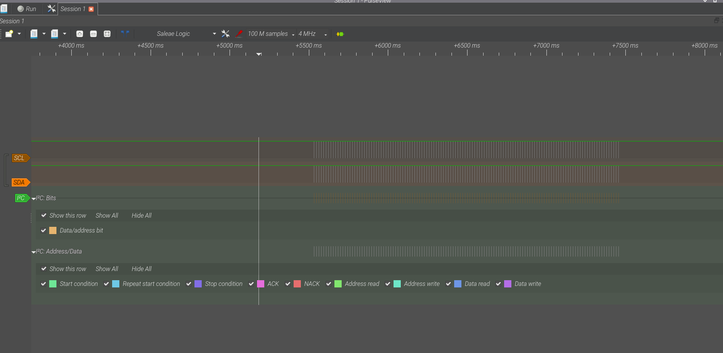Viewport: 723px width, 353px height.
Task: Click the save file icon
Action: (x=55, y=34)
